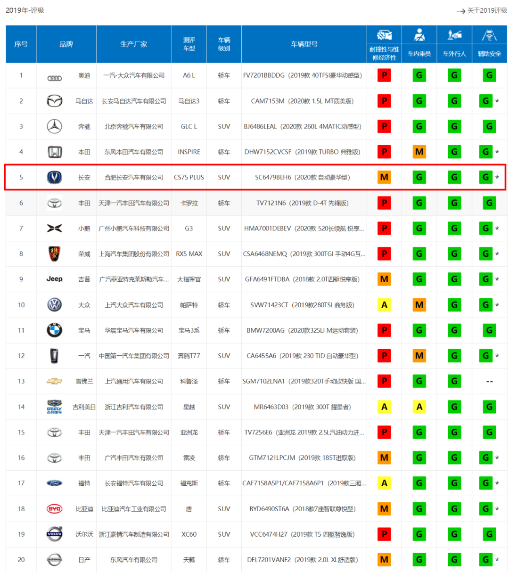
Task: Click the 品牌 column header
Action: pyautogui.click(x=66, y=44)
